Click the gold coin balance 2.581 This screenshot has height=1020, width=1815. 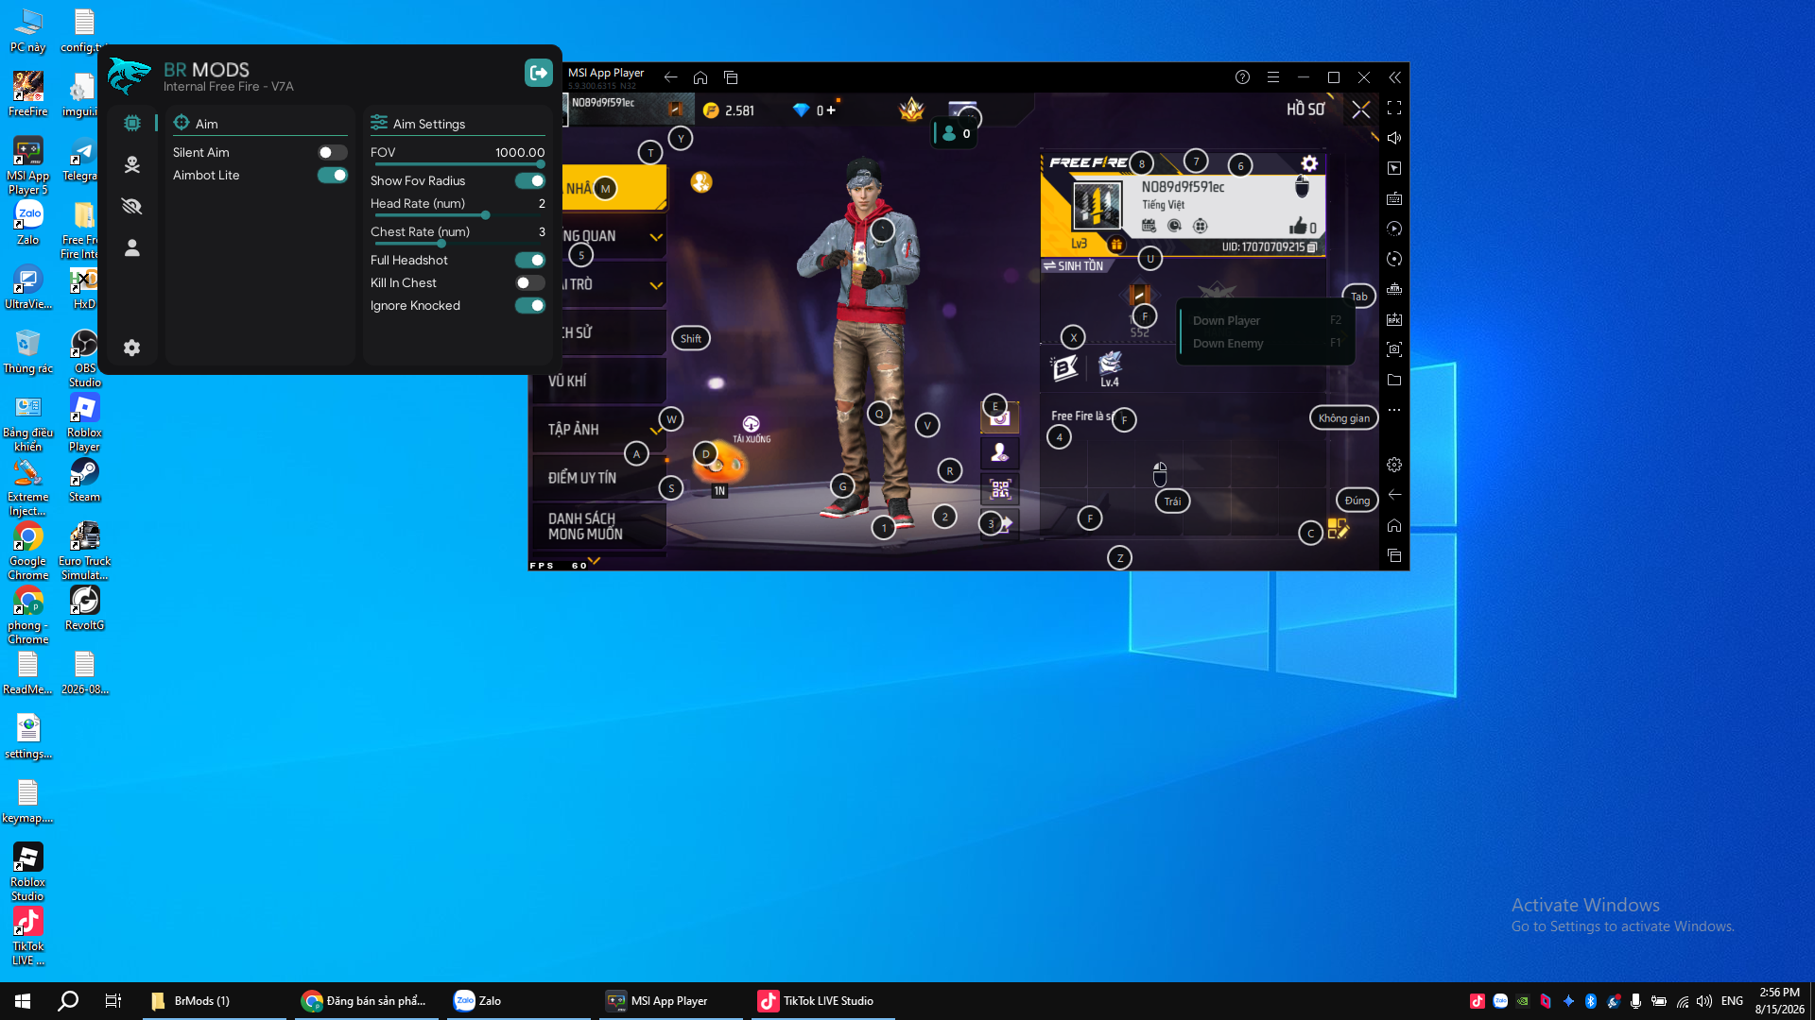(729, 110)
